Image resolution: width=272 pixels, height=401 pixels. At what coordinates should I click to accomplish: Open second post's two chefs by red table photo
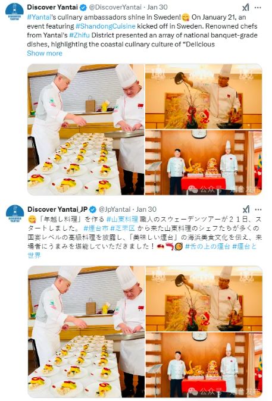coord(204,365)
